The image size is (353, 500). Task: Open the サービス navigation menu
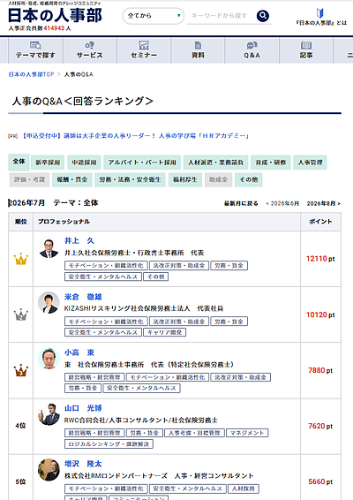90,50
